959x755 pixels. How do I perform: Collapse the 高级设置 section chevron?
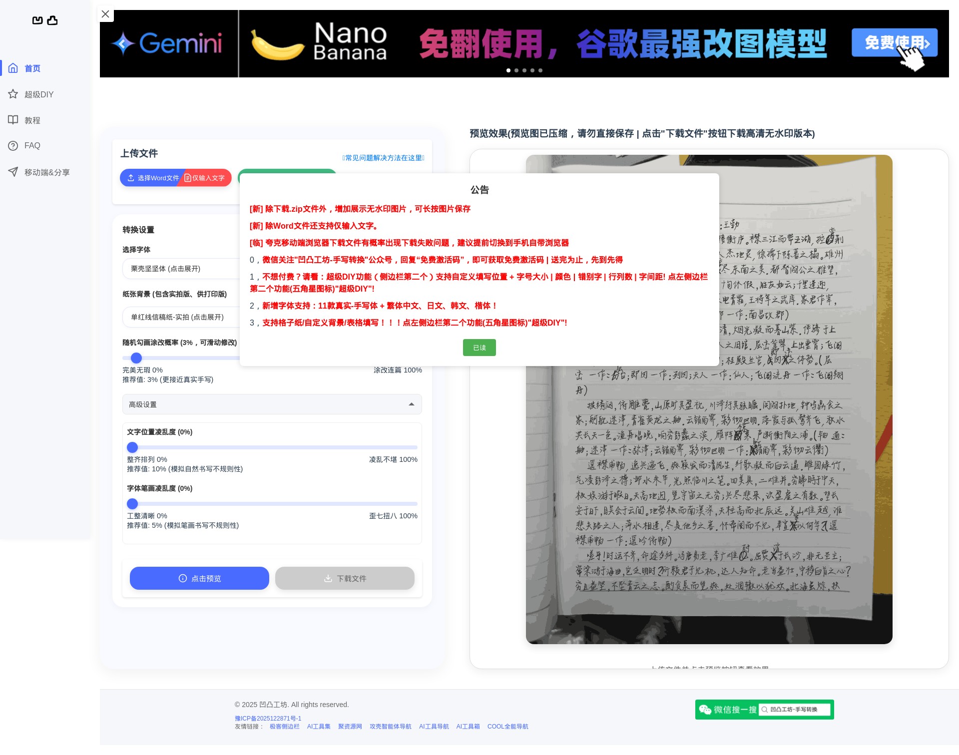411,404
